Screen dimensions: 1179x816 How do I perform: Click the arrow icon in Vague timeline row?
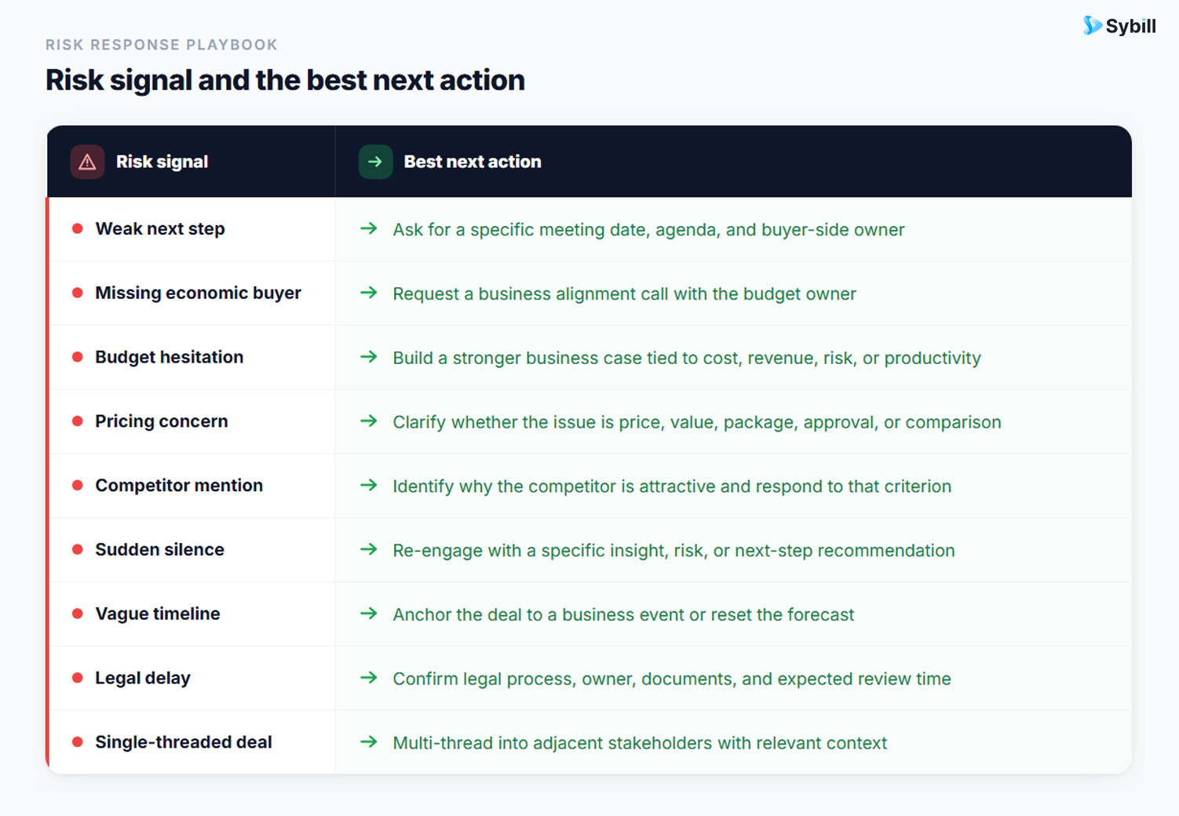pos(369,614)
